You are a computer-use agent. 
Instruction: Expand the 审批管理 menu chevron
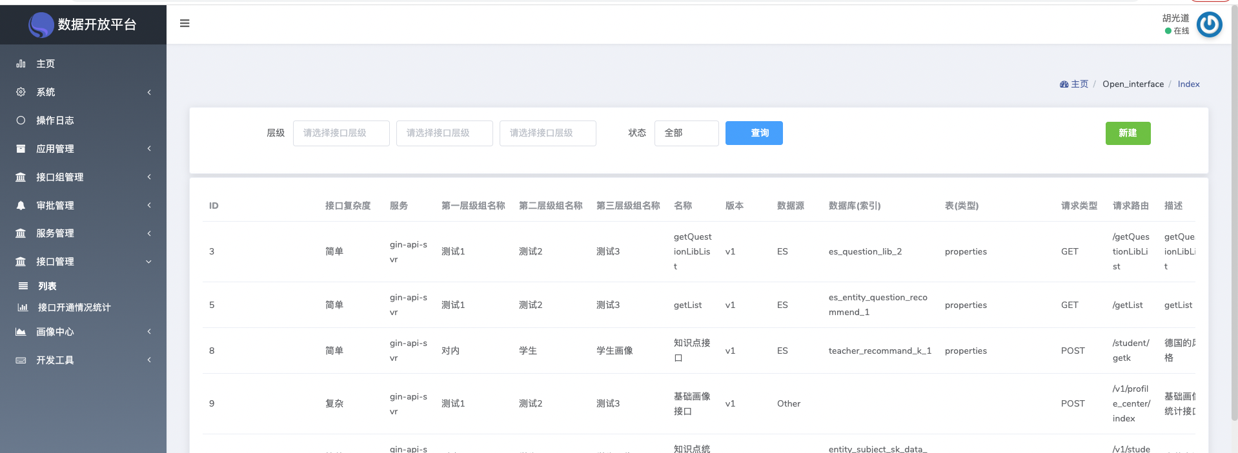[x=149, y=206]
